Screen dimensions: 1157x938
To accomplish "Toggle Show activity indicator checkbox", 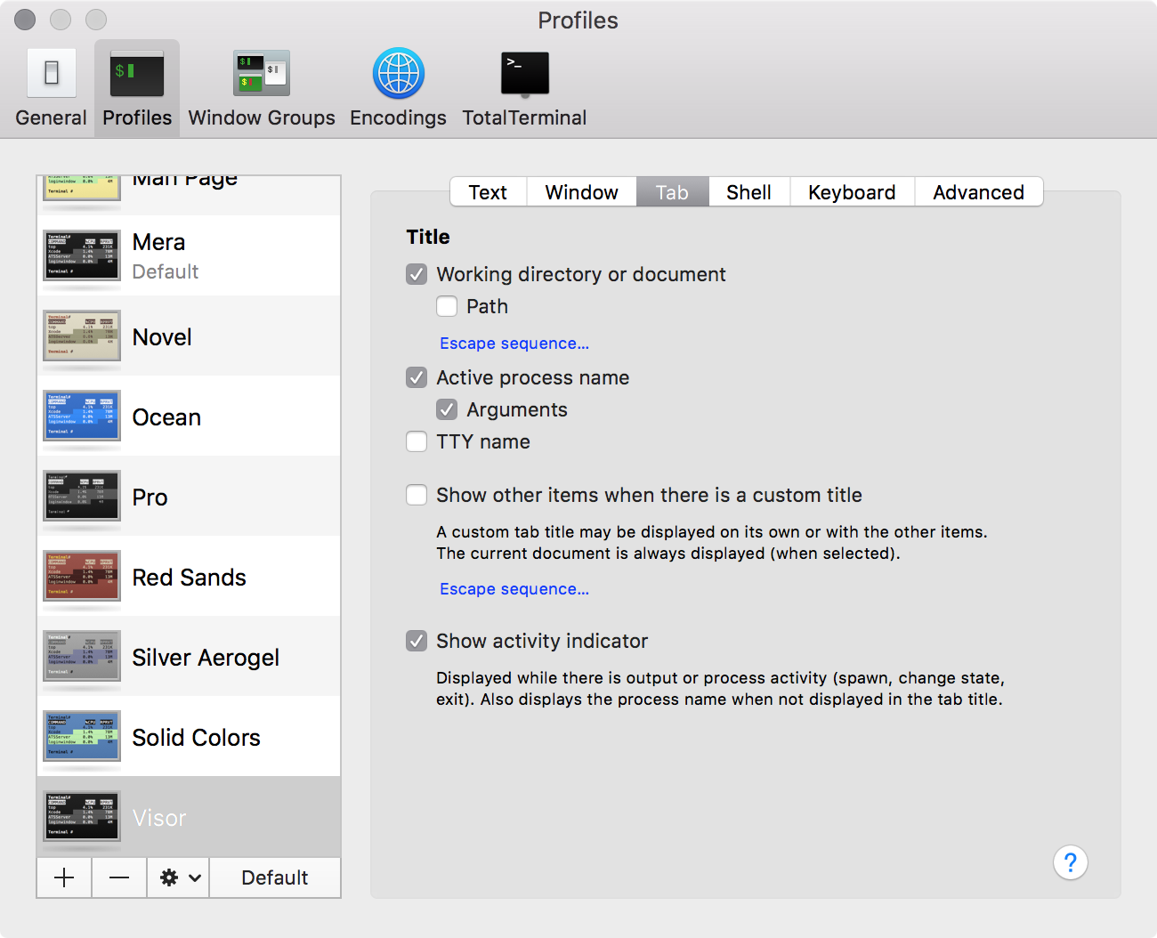I will [417, 641].
